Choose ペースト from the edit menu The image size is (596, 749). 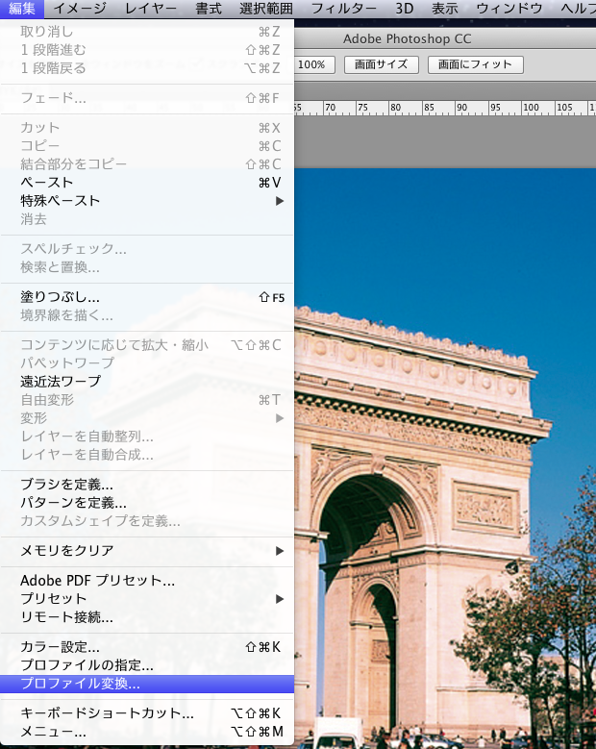pos(147,183)
